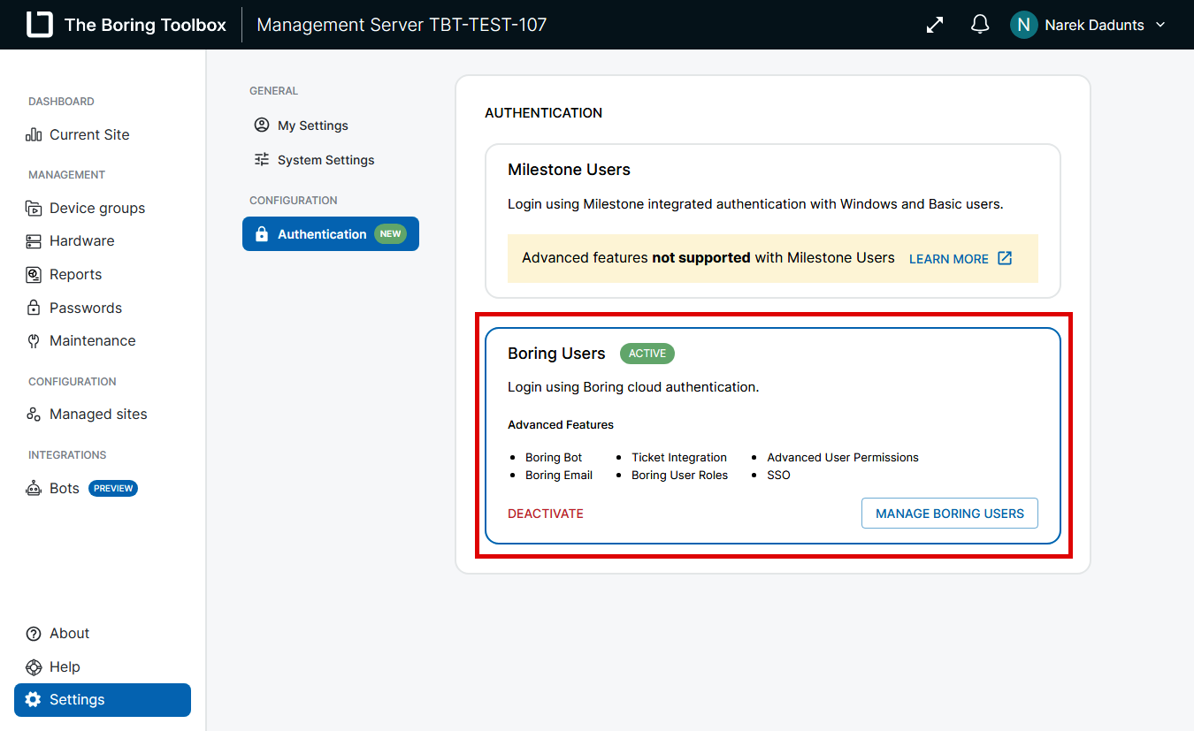Open the Help section
The width and height of the screenshot is (1194, 731).
pyautogui.click(x=65, y=666)
